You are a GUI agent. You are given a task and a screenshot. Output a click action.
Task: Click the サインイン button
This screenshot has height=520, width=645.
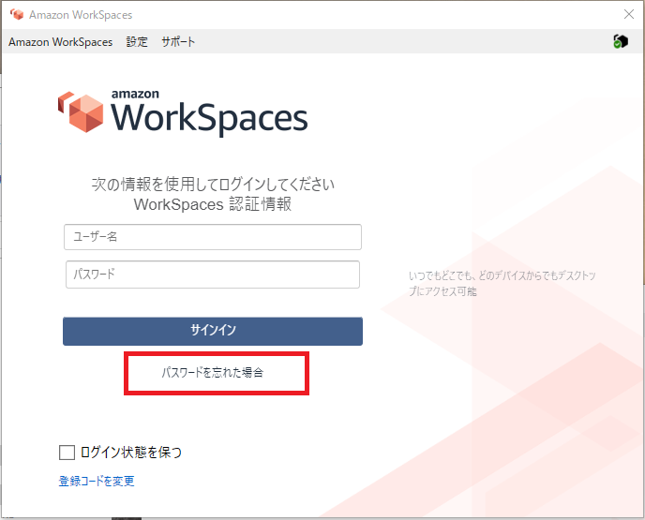(x=213, y=331)
